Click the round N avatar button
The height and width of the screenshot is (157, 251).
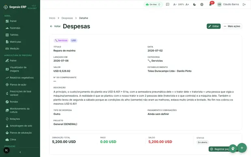(6, 150)
